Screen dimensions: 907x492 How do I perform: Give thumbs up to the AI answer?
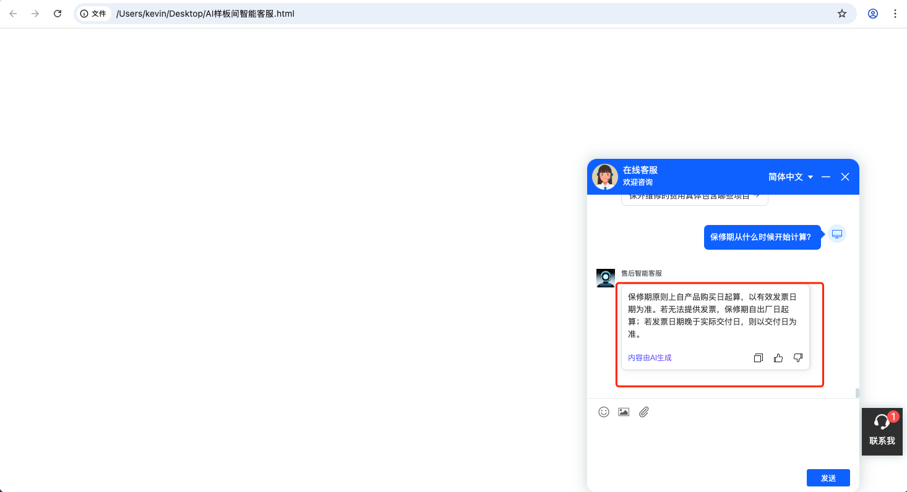coord(778,358)
